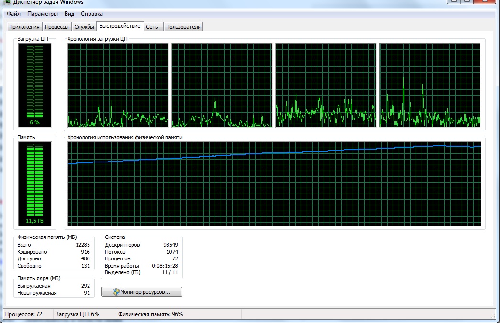500x323 pixels.
Task: Open the Вид menu
Action: (69, 14)
